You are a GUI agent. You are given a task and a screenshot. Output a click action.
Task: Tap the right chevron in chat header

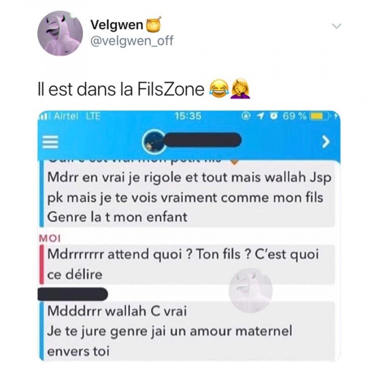[326, 141]
